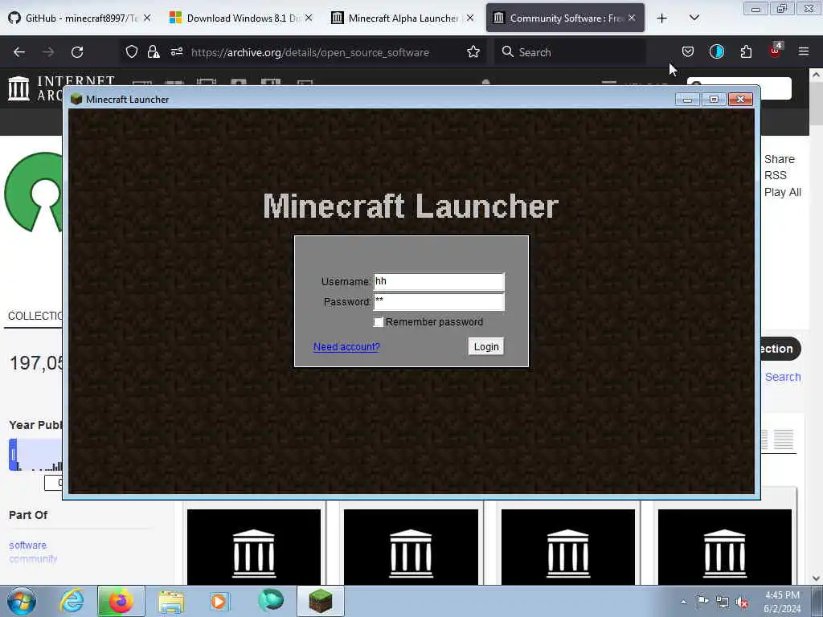823x617 pixels.
Task: Open the software collection link
Action: click(x=27, y=545)
